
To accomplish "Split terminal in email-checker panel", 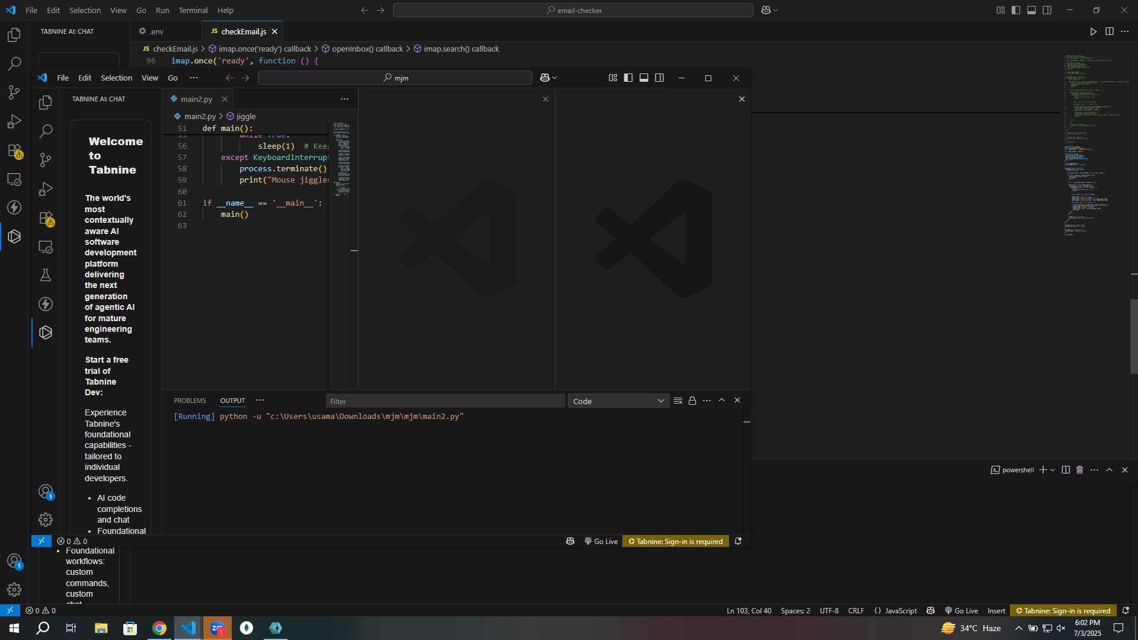I will point(1066,470).
